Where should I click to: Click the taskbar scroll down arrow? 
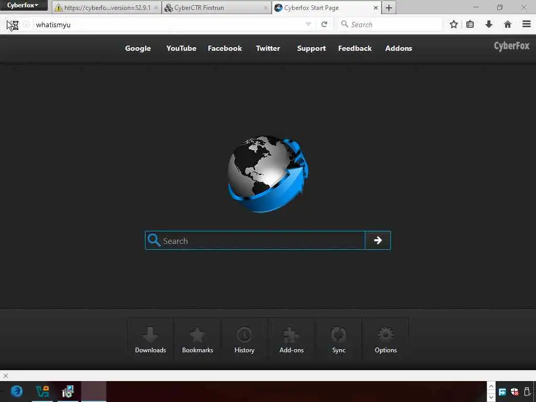click(491, 397)
